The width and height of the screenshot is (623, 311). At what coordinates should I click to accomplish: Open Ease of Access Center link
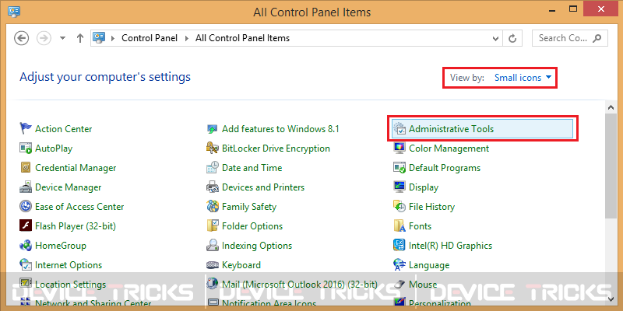tap(79, 206)
